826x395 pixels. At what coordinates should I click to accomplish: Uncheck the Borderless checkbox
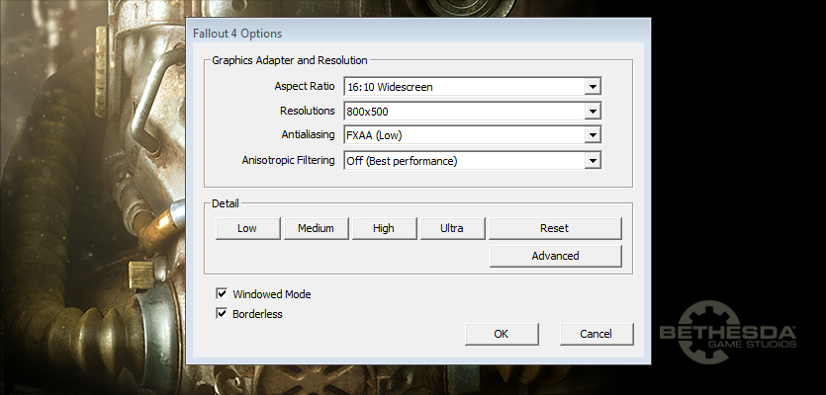coord(222,313)
